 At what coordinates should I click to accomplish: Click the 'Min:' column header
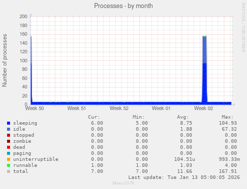[138, 117]
